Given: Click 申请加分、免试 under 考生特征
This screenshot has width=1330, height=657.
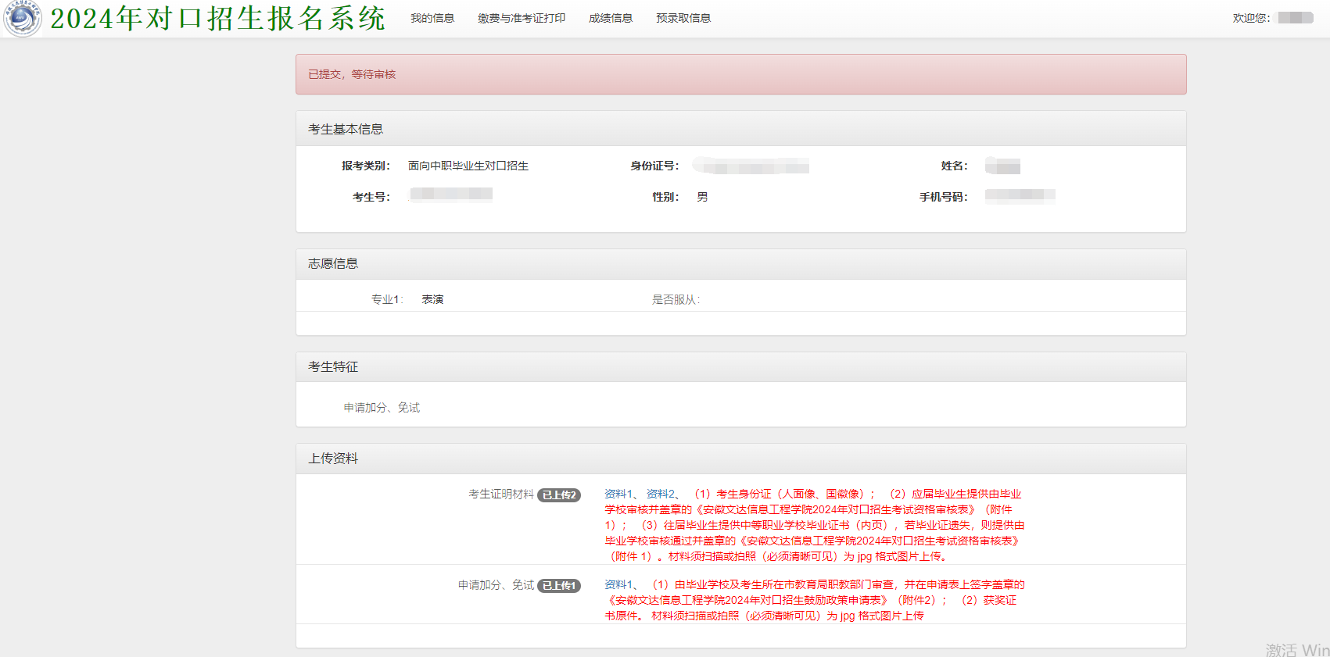Looking at the screenshot, I should click(382, 408).
